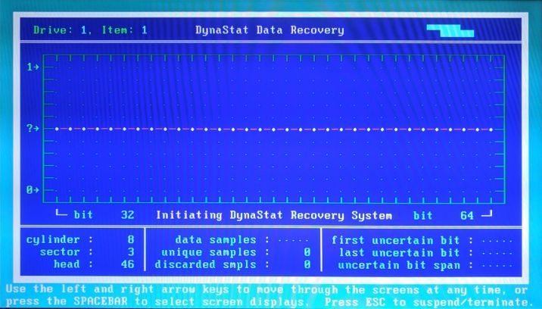This screenshot has height=309, width=542.
Task: Click the cyan logo block in header
Action: [450, 30]
